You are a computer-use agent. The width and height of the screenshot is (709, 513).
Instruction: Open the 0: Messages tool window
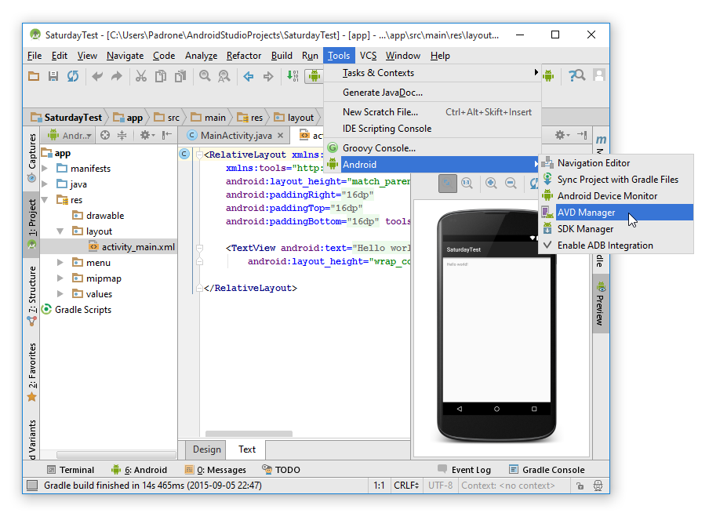pyautogui.click(x=216, y=470)
